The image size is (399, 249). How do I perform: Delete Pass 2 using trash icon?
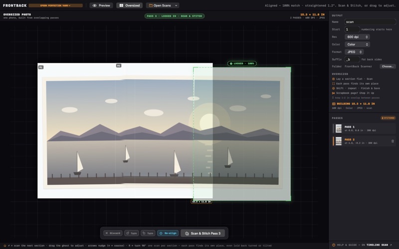[x=393, y=141]
